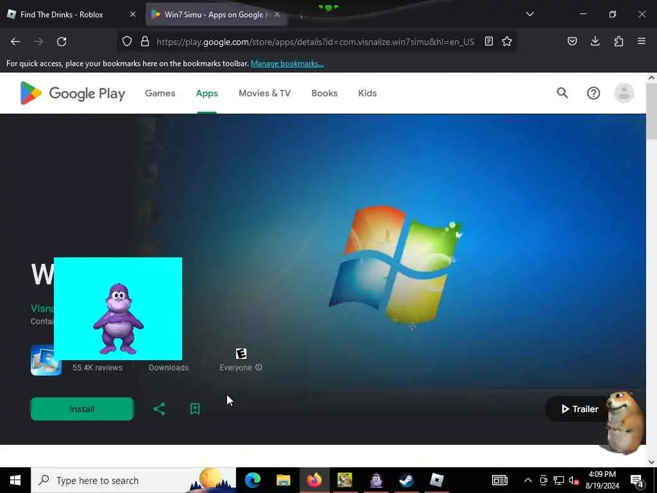Viewport: 657px width, 493px height.
Task: Bookmark this page with the star icon
Action: (x=507, y=41)
